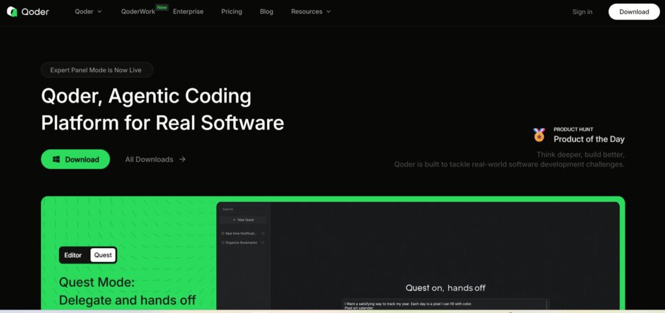Select the Organize Bookmarks quest item
This screenshot has height=313, width=665.
[243, 243]
